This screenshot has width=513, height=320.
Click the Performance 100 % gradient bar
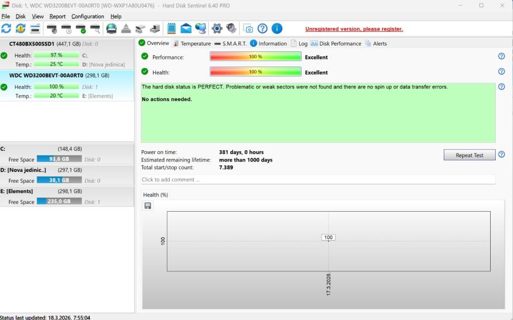click(255, 56)
